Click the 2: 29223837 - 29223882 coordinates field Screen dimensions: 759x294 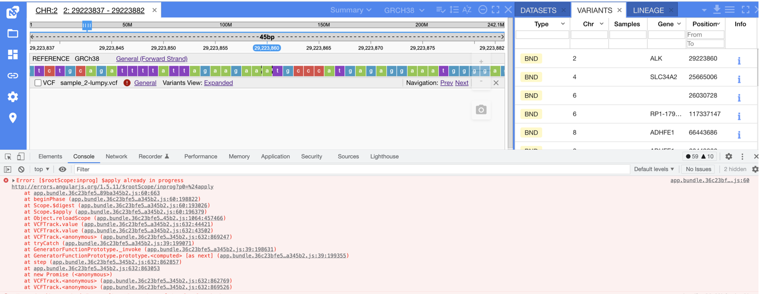pyautogui.click(x=104, y=11)
